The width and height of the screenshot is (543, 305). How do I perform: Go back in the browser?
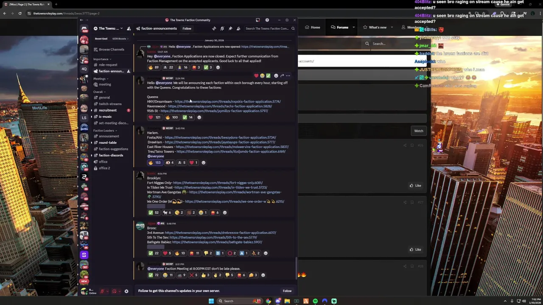(5, 13)
